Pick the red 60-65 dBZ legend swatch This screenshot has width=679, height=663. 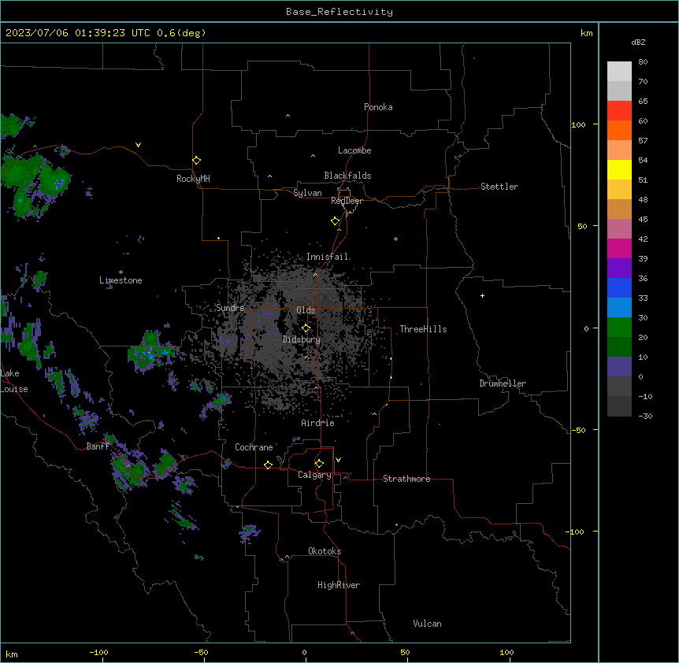(x=619, y=111)
